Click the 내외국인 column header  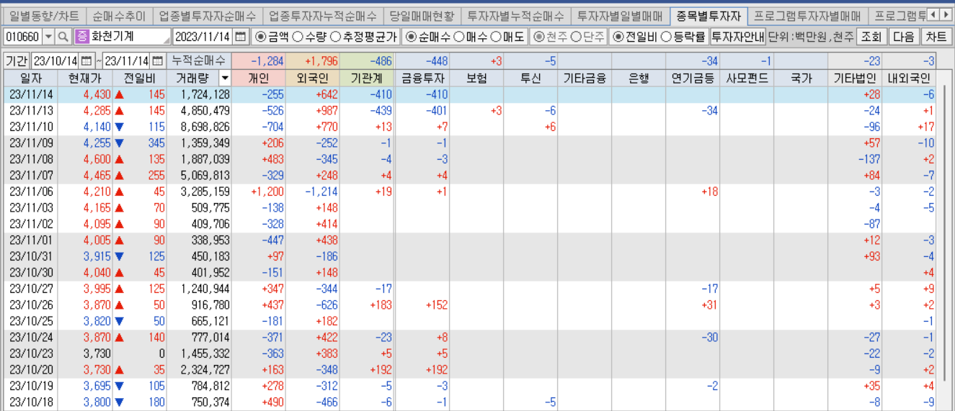tap(910, 78)
